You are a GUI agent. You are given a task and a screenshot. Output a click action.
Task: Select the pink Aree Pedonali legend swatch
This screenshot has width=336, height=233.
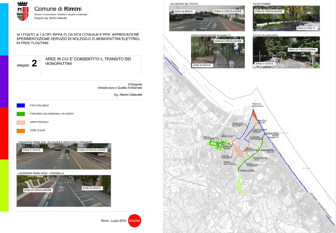pos(21,122)
